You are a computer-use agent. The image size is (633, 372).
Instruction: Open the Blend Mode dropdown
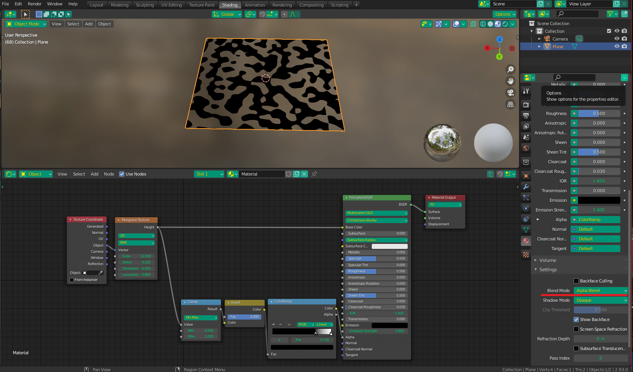601,291
